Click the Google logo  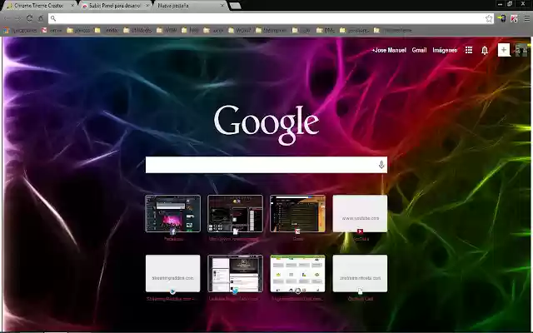[x=266, y=124]
